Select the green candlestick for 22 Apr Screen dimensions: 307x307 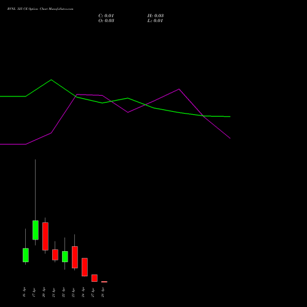coord(65,257)
